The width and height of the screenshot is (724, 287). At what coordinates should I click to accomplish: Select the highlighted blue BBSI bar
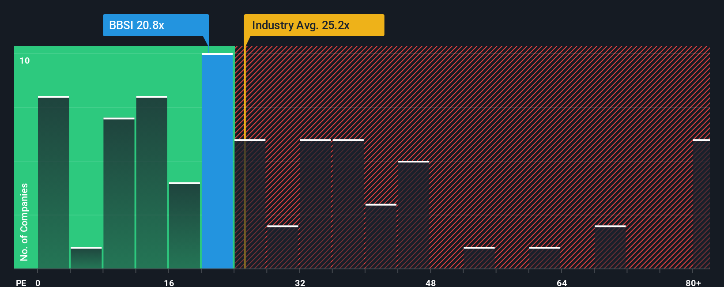click(217, 161)
